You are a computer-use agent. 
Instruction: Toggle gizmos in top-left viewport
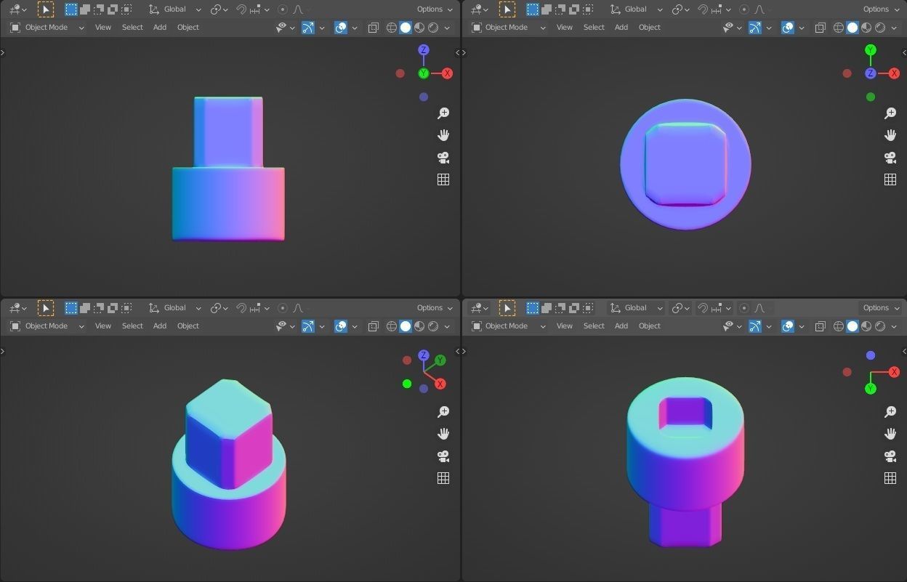coord(308,28)
